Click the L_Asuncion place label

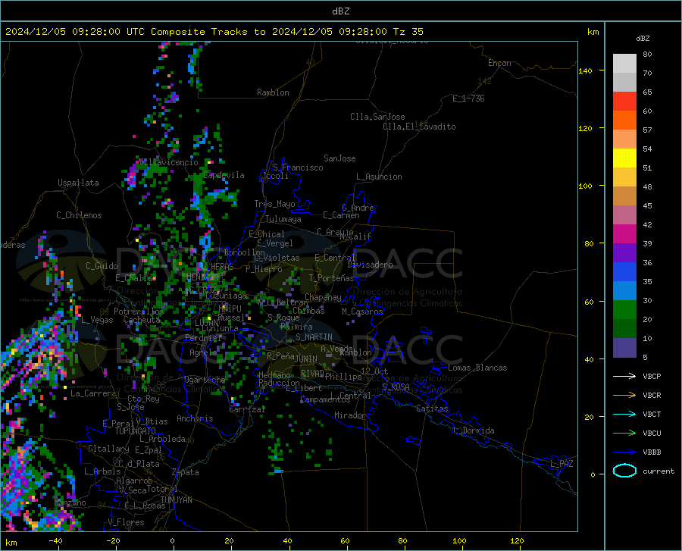click(x=379, y=177)
